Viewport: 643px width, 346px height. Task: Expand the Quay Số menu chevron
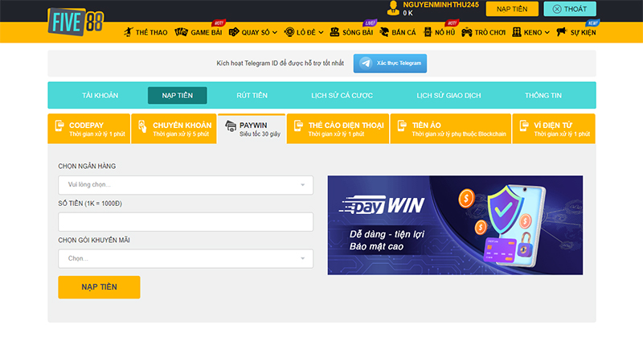point(275,32)
